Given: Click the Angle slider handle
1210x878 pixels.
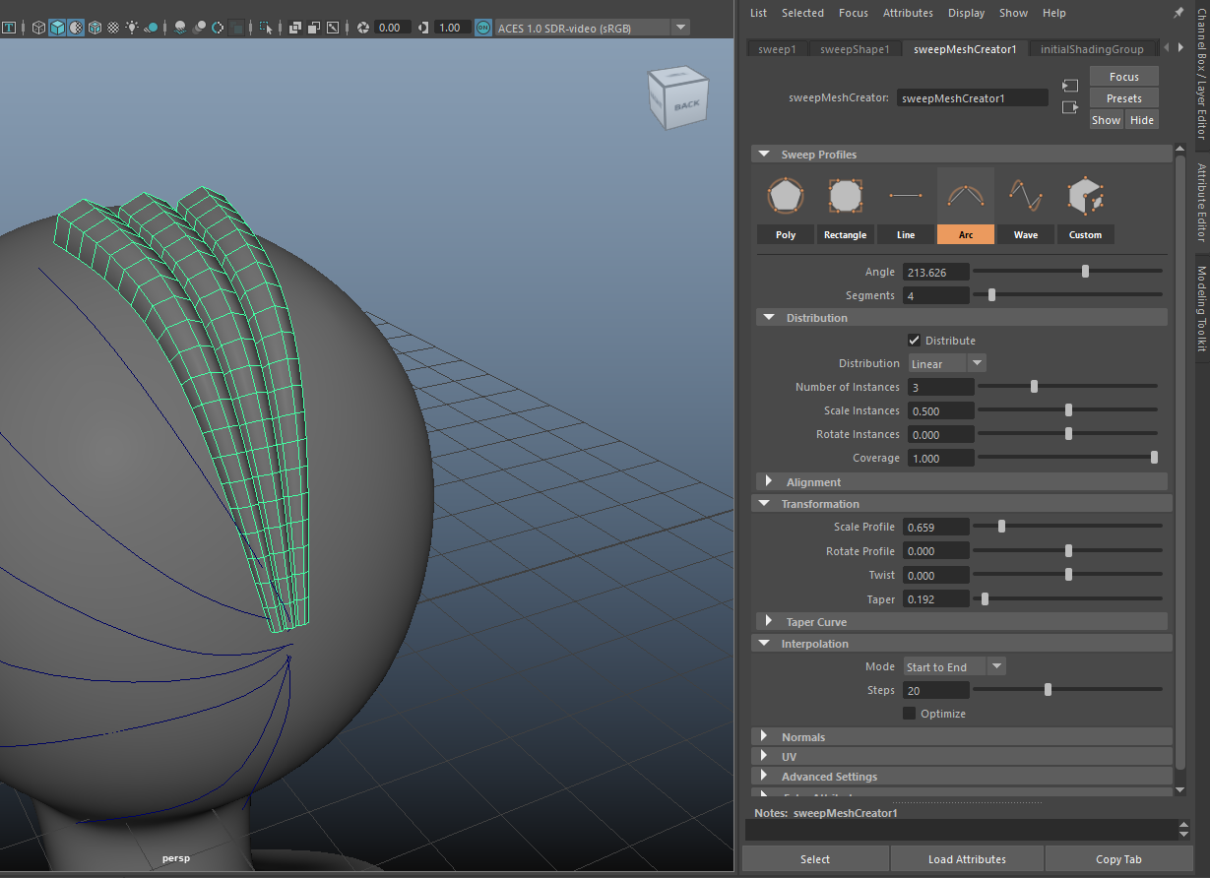Looking at the screenshot, I should click(x=1085, y=272).
